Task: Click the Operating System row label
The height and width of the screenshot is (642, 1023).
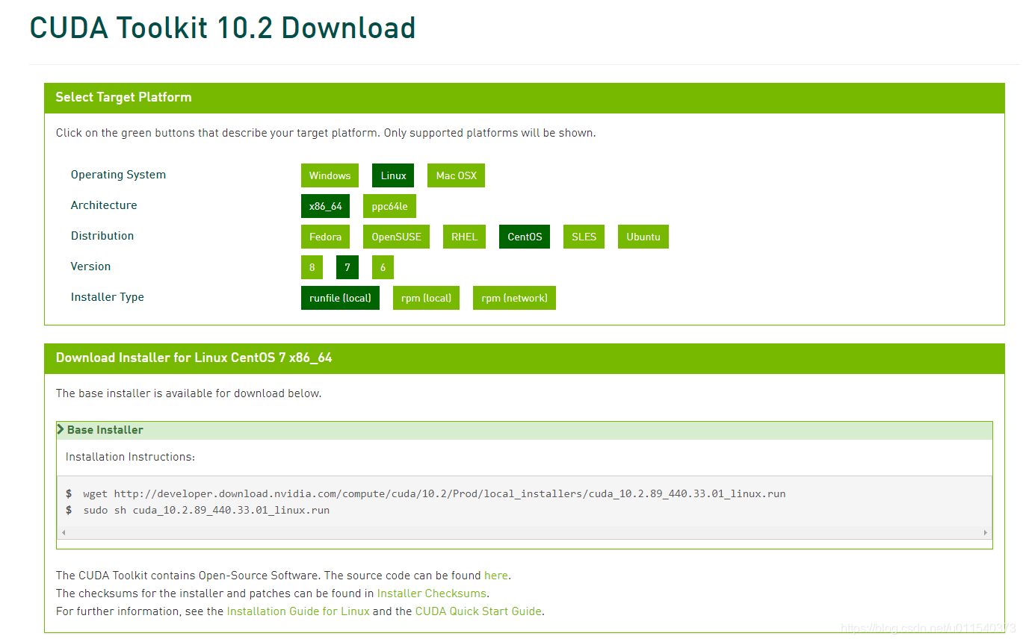Action: pos(118,175)
